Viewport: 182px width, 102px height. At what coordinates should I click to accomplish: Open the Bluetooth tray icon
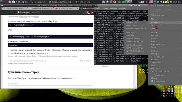[x=158, y=2]
